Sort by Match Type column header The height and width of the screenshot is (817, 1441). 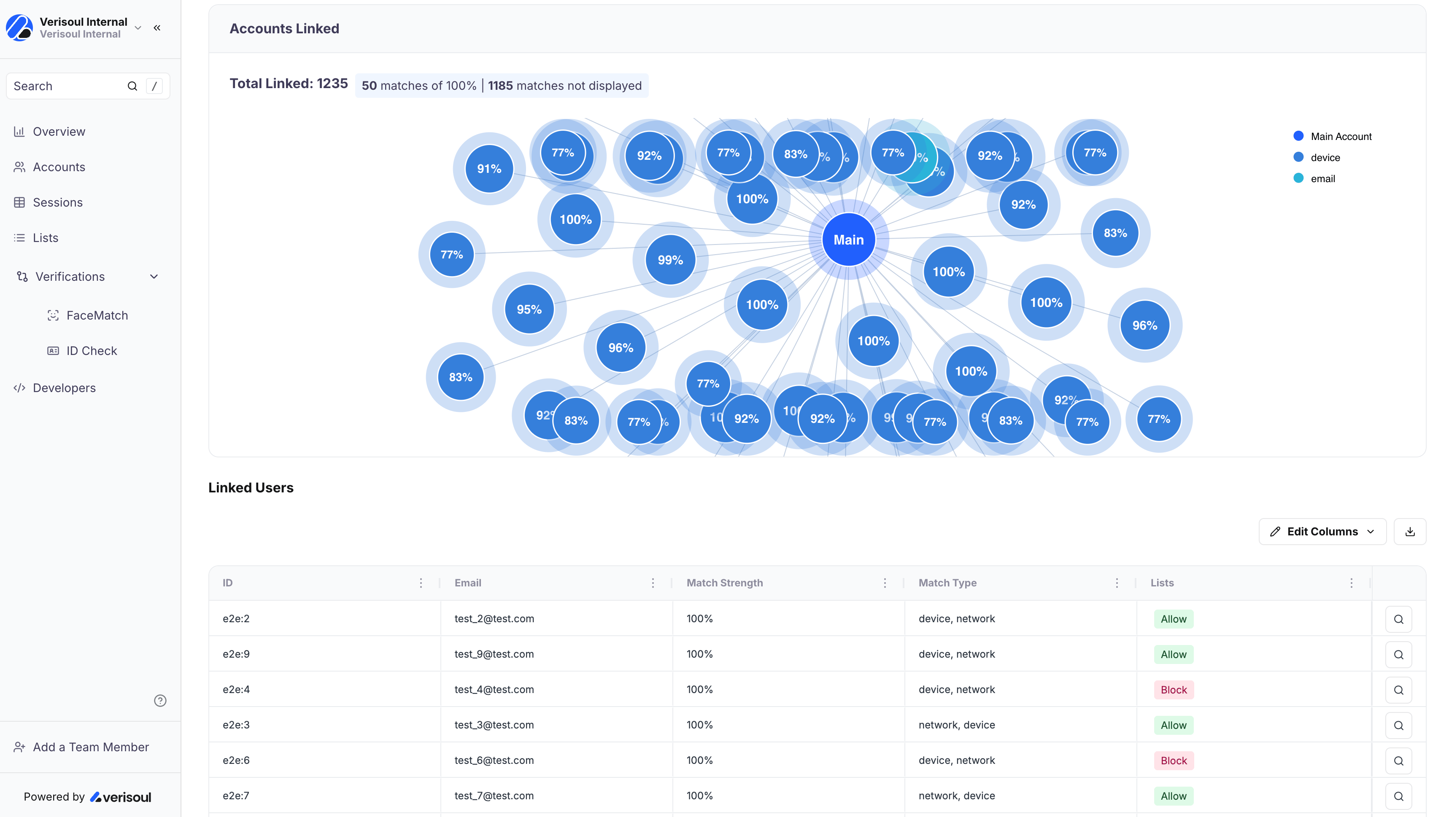coord(947,583)
